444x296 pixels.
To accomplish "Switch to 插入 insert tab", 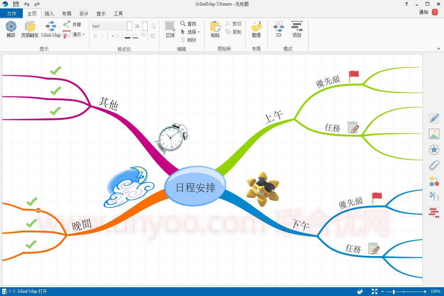I will click(49, 14).
